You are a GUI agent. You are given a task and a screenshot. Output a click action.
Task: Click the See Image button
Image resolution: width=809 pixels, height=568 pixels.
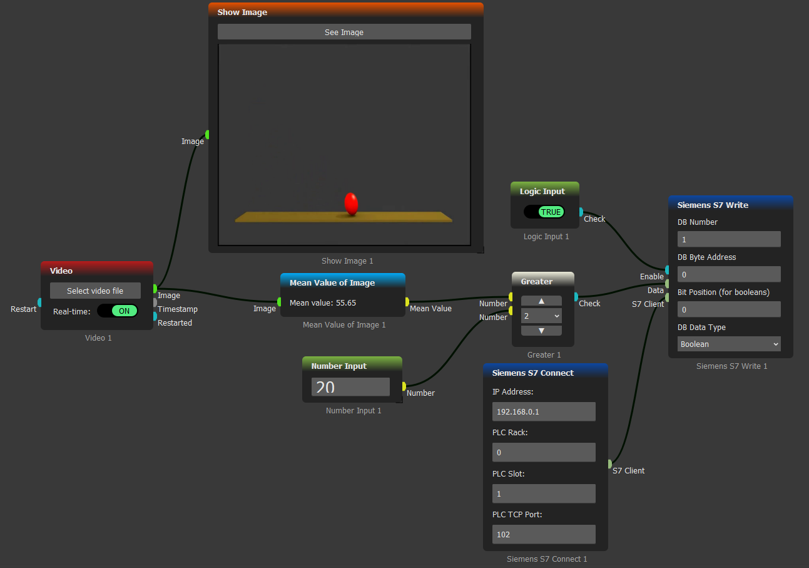[x=344, y=32]
